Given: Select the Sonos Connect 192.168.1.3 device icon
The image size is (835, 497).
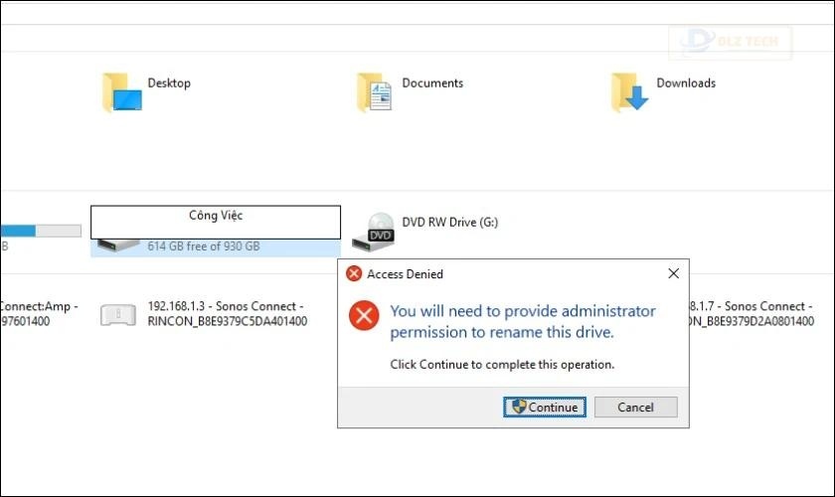Looking at the screenshot, I should click(x=119, y=315).
